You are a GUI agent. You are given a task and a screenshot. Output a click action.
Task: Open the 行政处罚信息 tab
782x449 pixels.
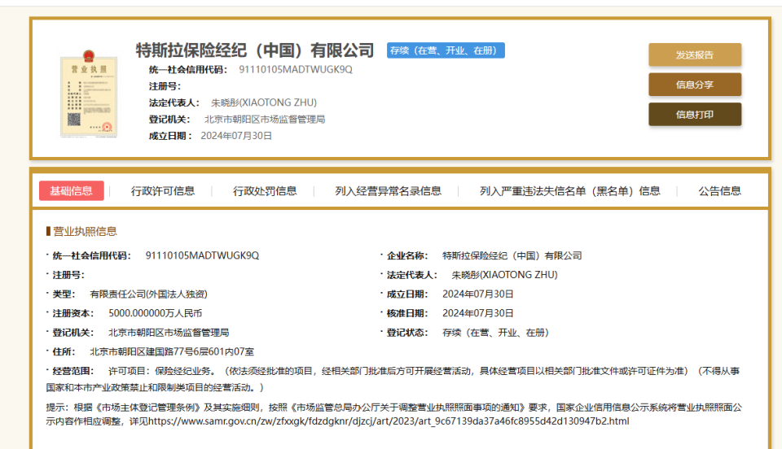click(x=265, y=191)
